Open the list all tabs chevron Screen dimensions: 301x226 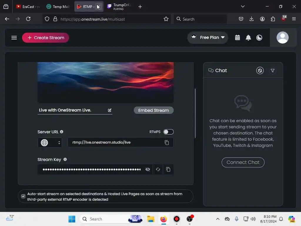(x=243, y=6)
